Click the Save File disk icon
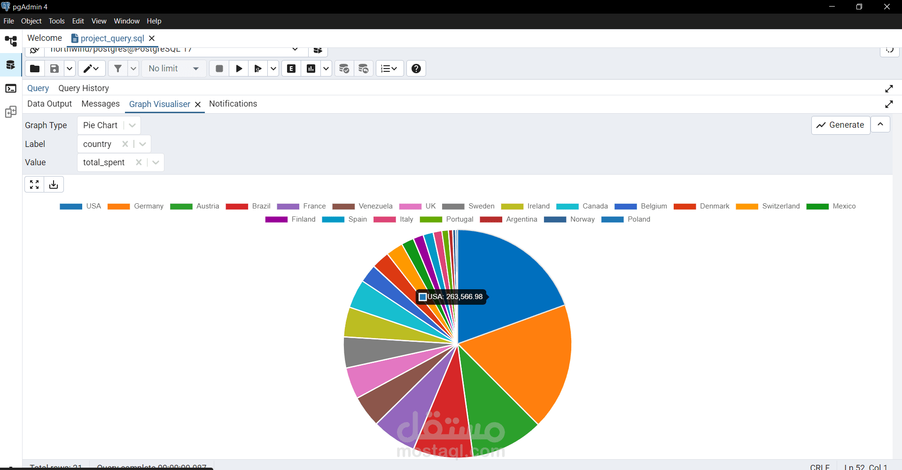The width and height of the screenshot is (902, 470). 54,69
